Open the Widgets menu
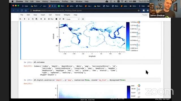 pyautogui.click(x=67, y=15)
